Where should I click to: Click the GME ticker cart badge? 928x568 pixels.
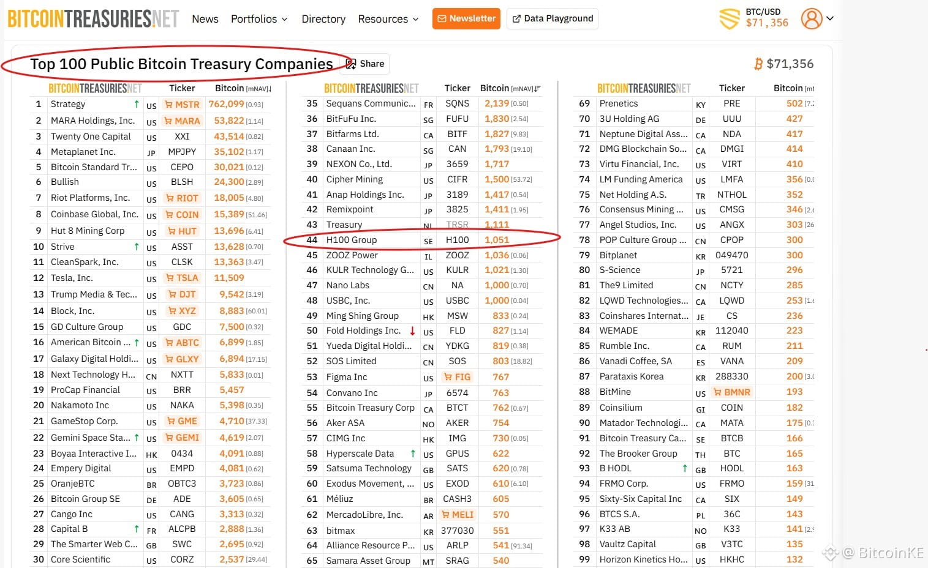182,421
